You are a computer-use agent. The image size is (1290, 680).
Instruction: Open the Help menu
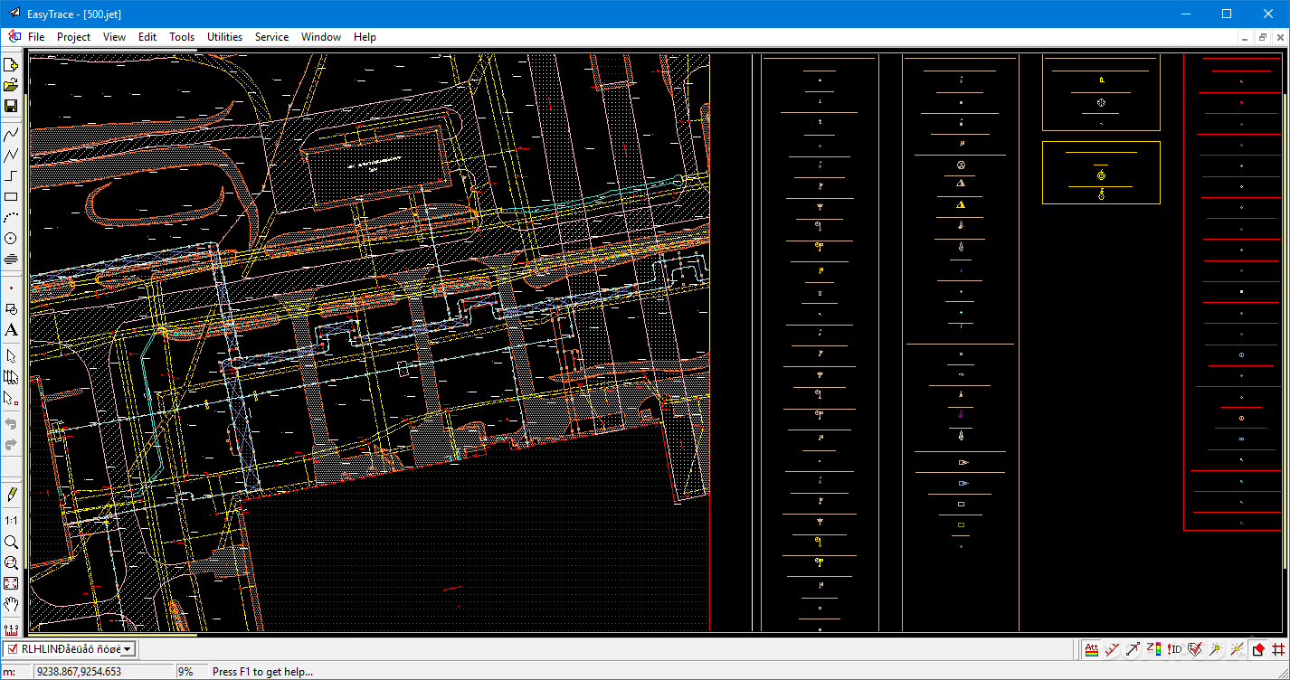coord(365,37)
